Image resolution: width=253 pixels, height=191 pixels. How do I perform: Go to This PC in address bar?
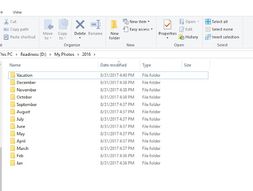coord(6,55)
